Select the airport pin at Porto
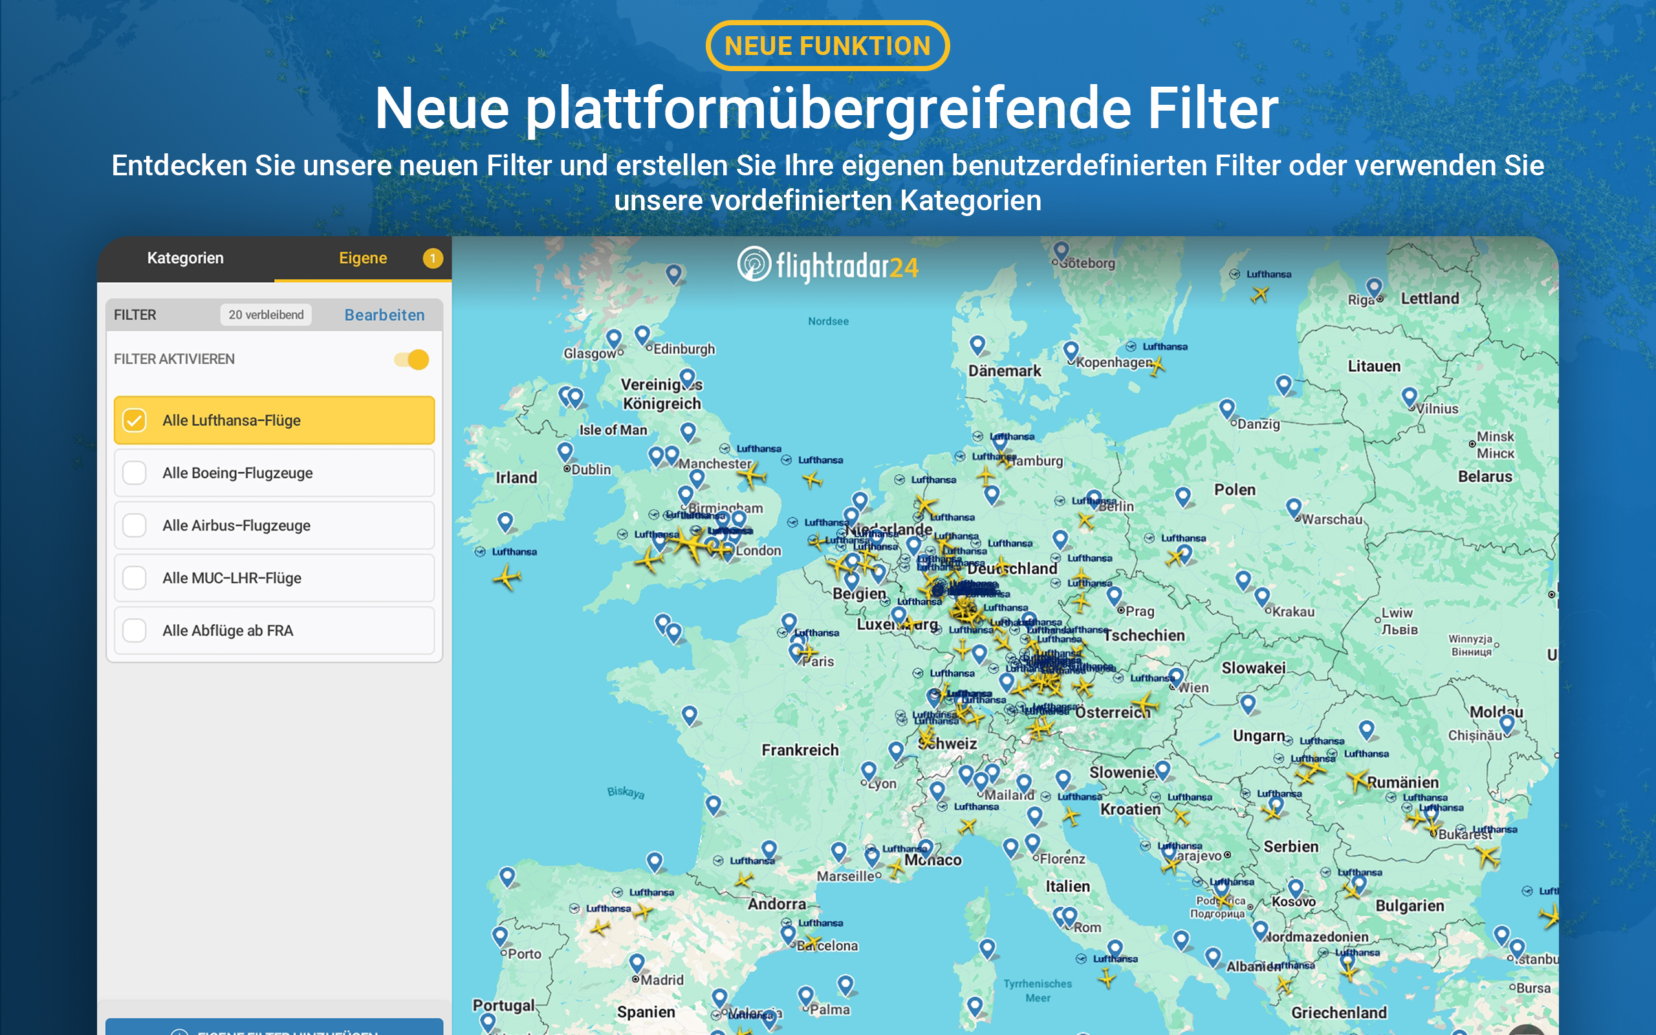 pyautogui.click(x=500, y=937)
